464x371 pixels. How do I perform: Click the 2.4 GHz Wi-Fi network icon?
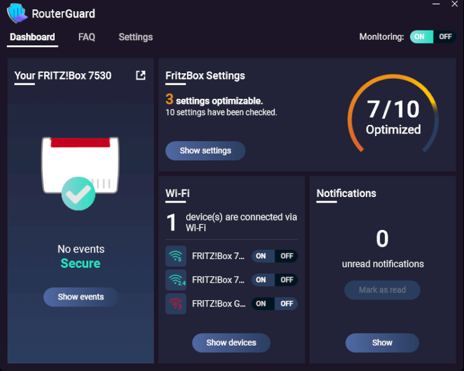coord(176,280)
